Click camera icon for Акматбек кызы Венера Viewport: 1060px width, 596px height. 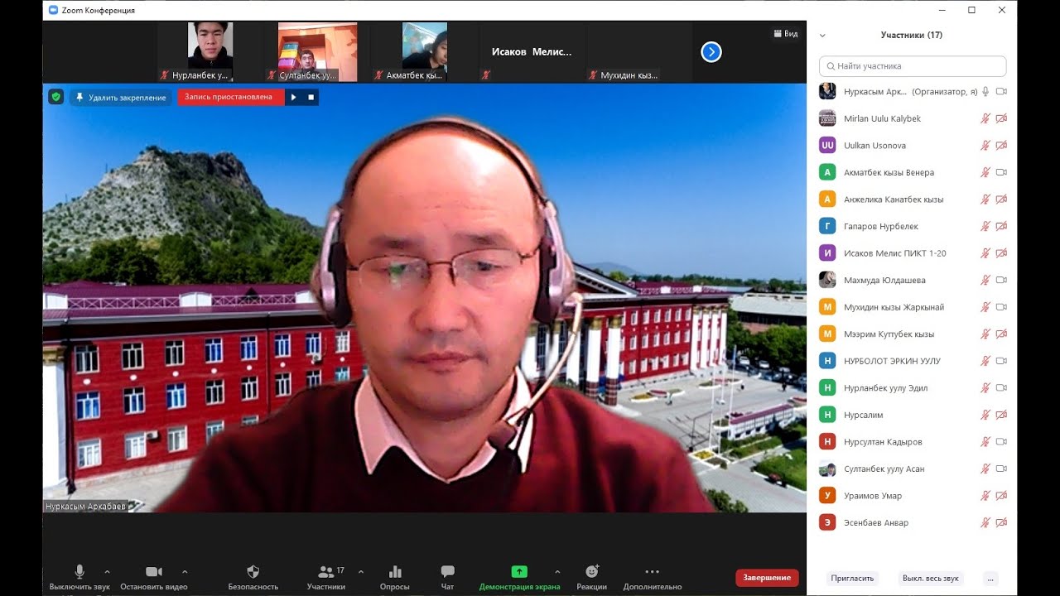point(1001,172)
